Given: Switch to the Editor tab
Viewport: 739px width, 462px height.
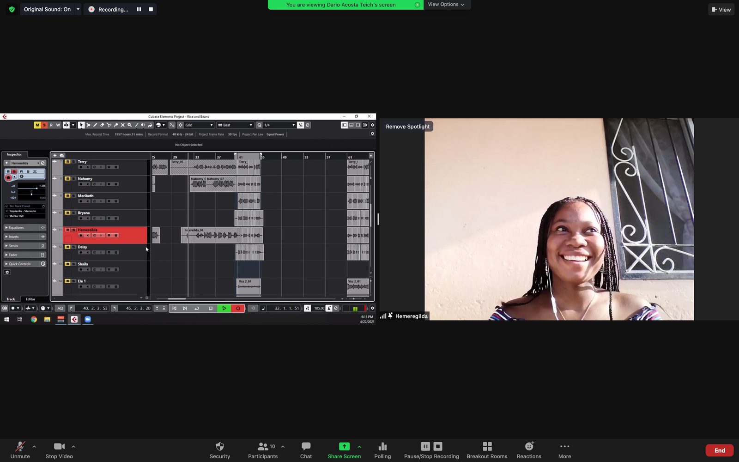Looking at the screenshot, I should point(30,299).
